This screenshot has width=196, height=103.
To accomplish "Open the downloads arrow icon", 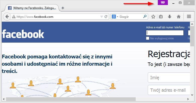I will pyautogui.click(x=170, y=17).
